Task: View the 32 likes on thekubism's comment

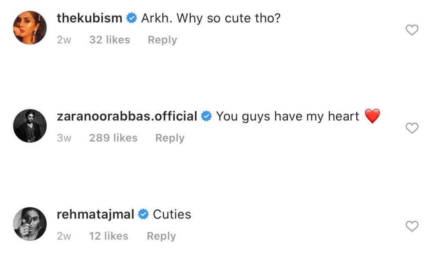Action: pos(109,40)
